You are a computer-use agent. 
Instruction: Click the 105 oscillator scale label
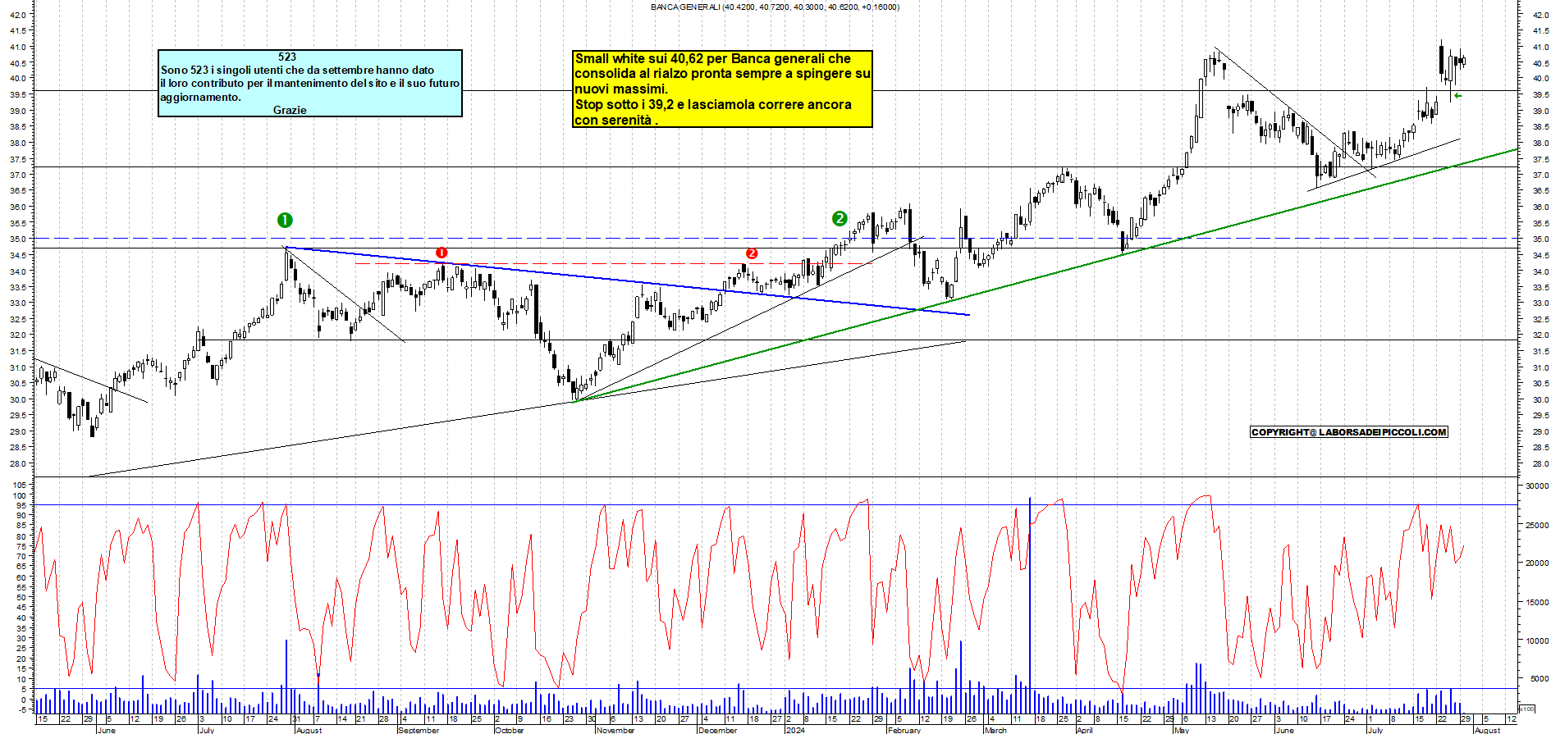(19, 486)
